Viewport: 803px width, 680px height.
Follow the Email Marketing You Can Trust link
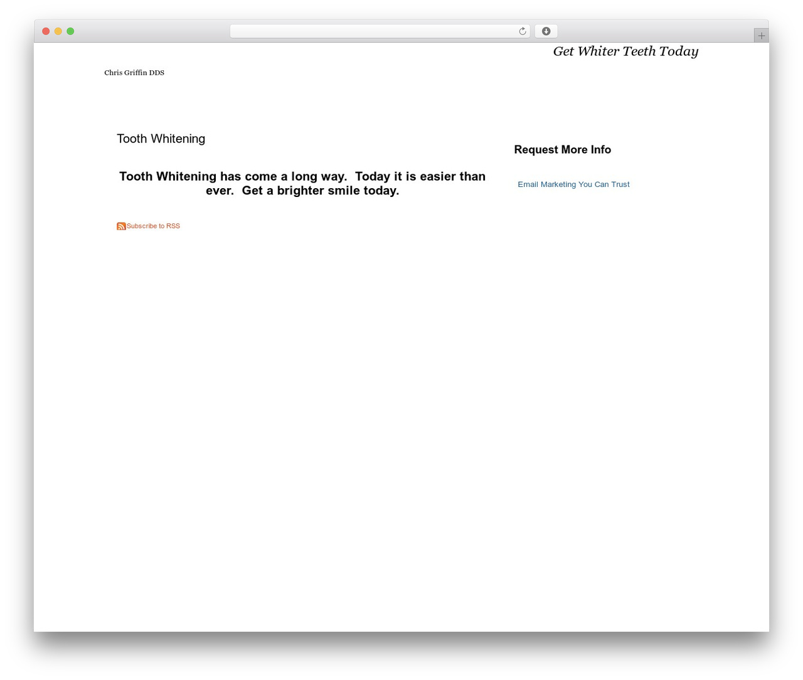(573, 184)
